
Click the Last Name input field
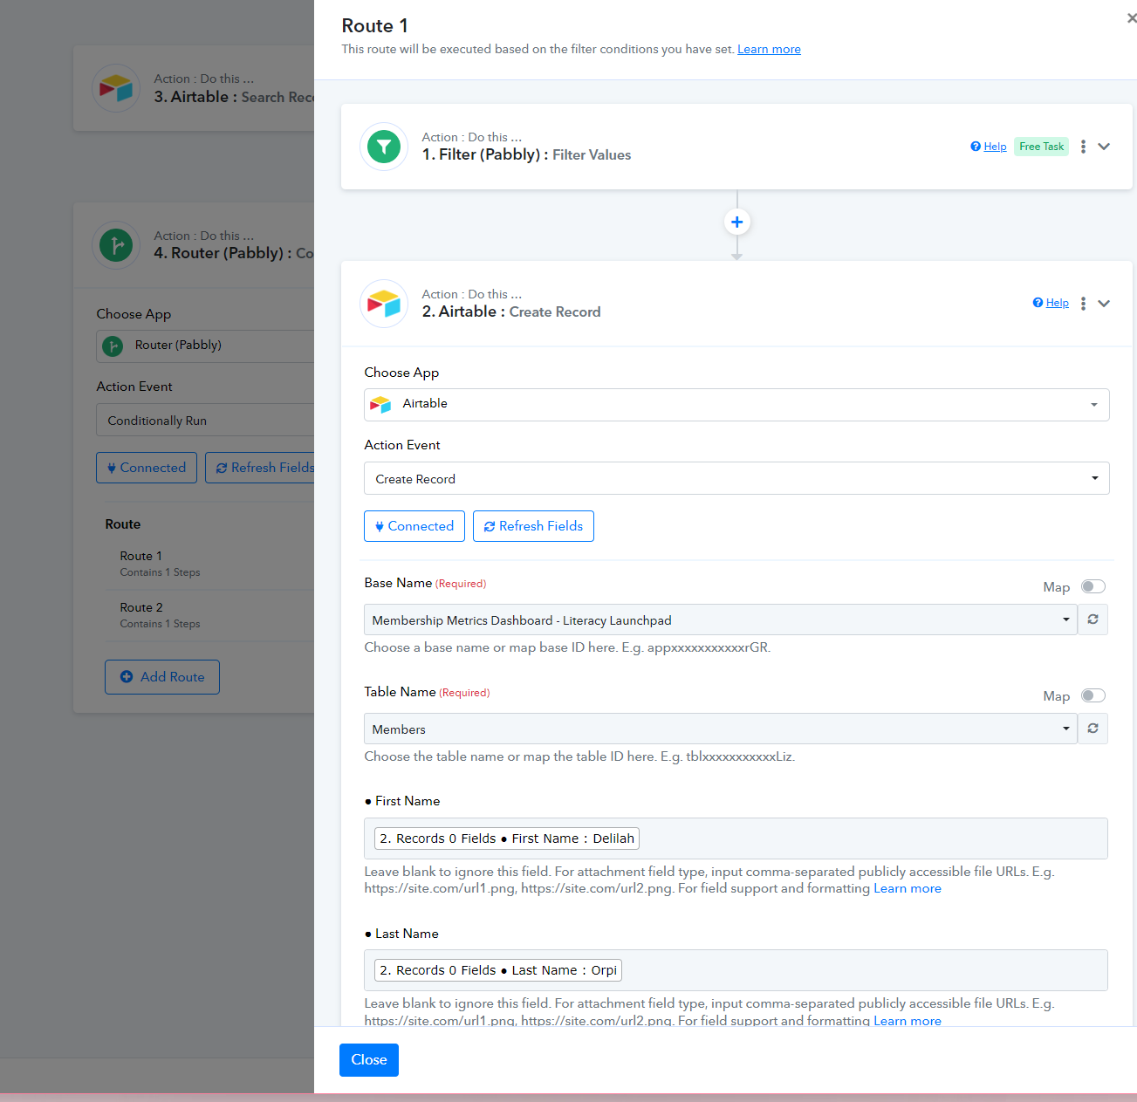point(736,970)
